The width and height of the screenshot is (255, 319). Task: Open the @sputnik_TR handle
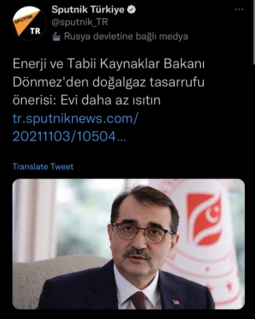click(x=80, y=22)
